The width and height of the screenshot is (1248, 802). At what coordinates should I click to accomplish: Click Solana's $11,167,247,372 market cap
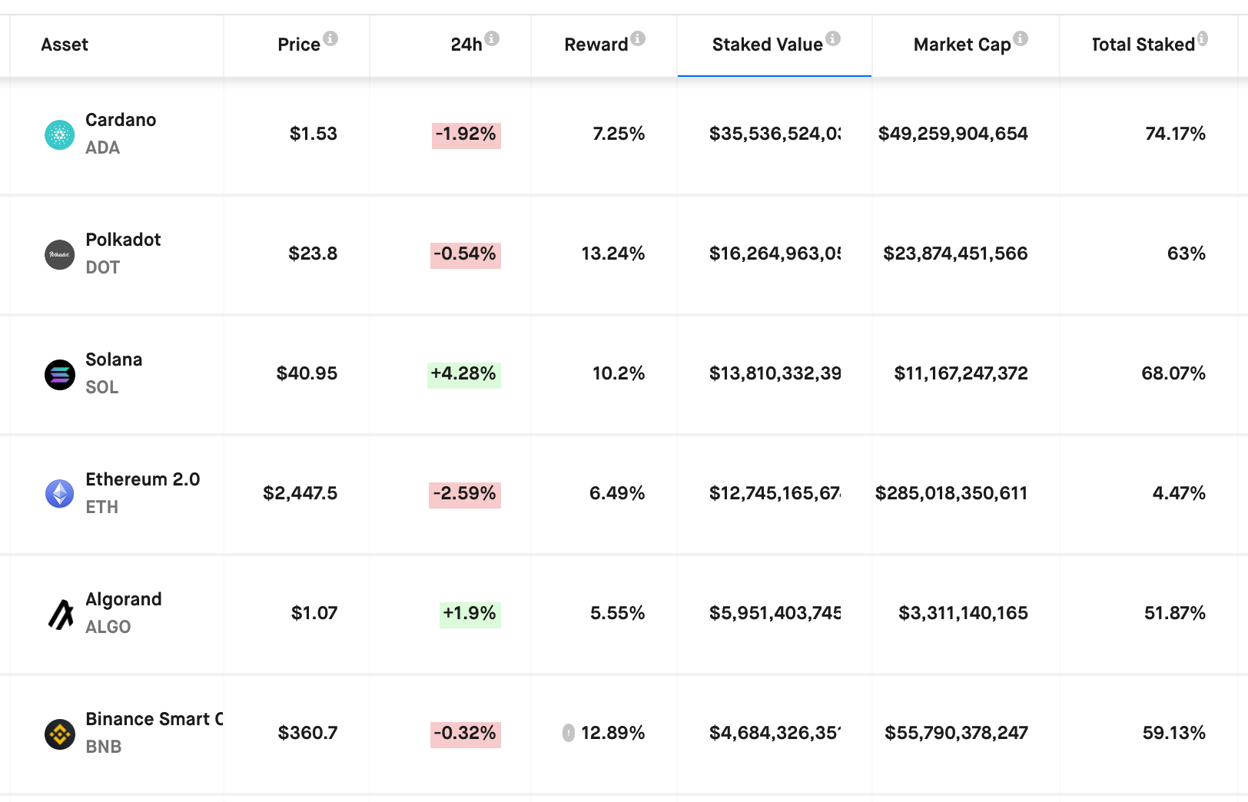point(961,373)
